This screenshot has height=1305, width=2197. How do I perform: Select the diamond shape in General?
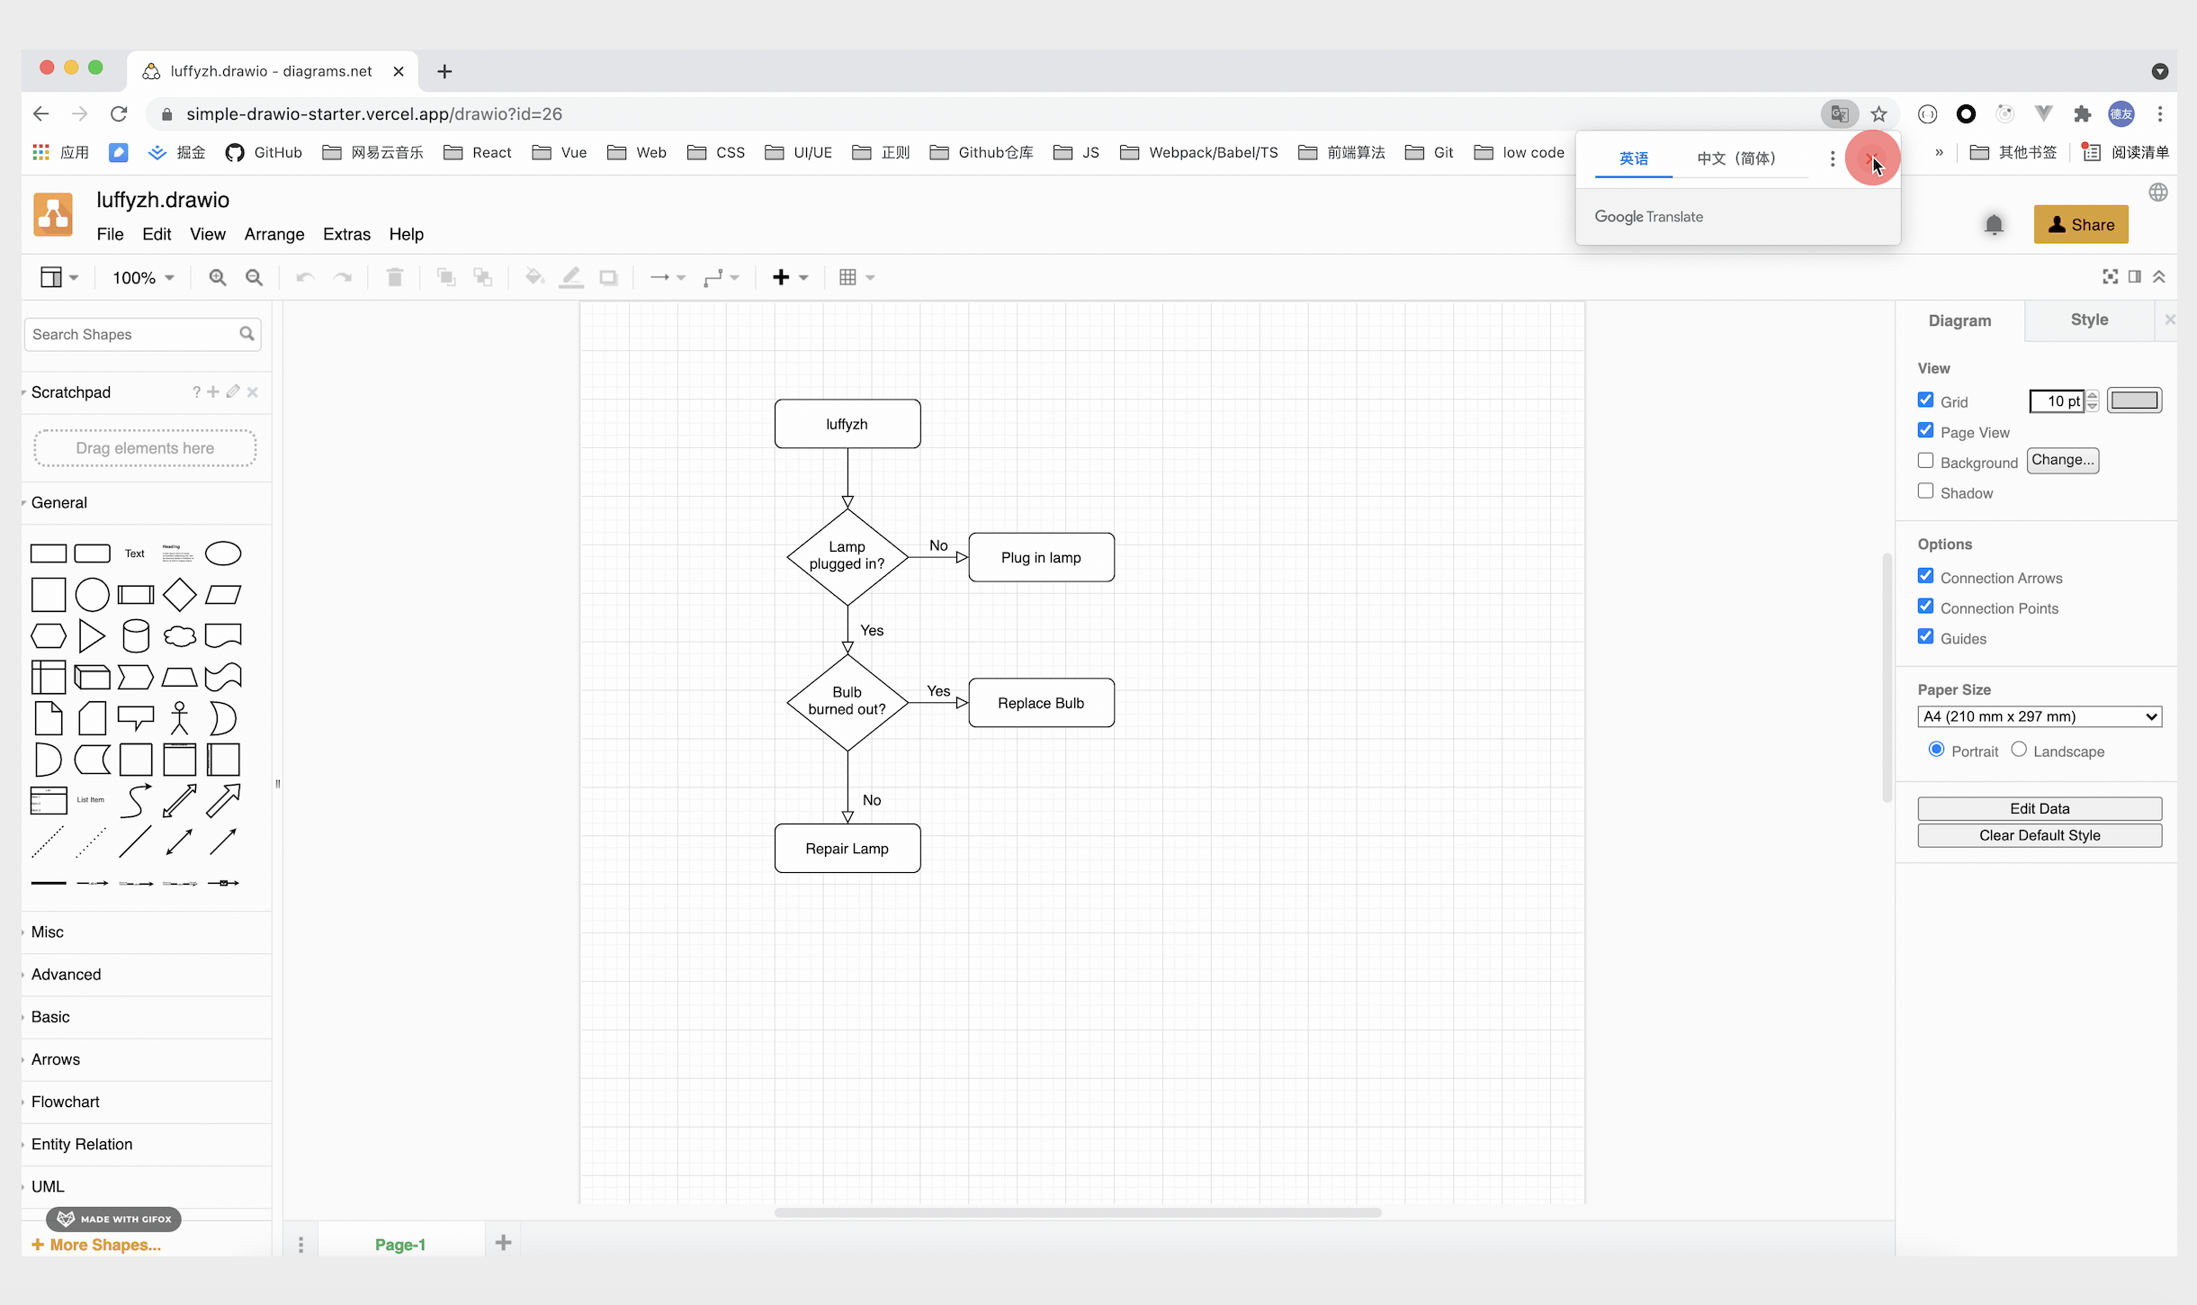180,594
